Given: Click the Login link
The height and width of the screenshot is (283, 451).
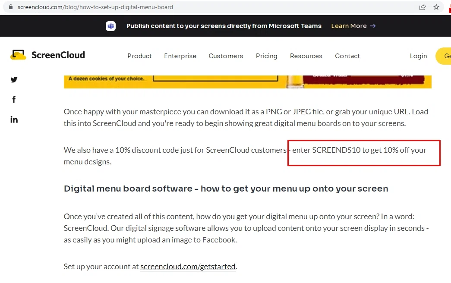Looking at the screenshot, I should click(x=419, y=56).
